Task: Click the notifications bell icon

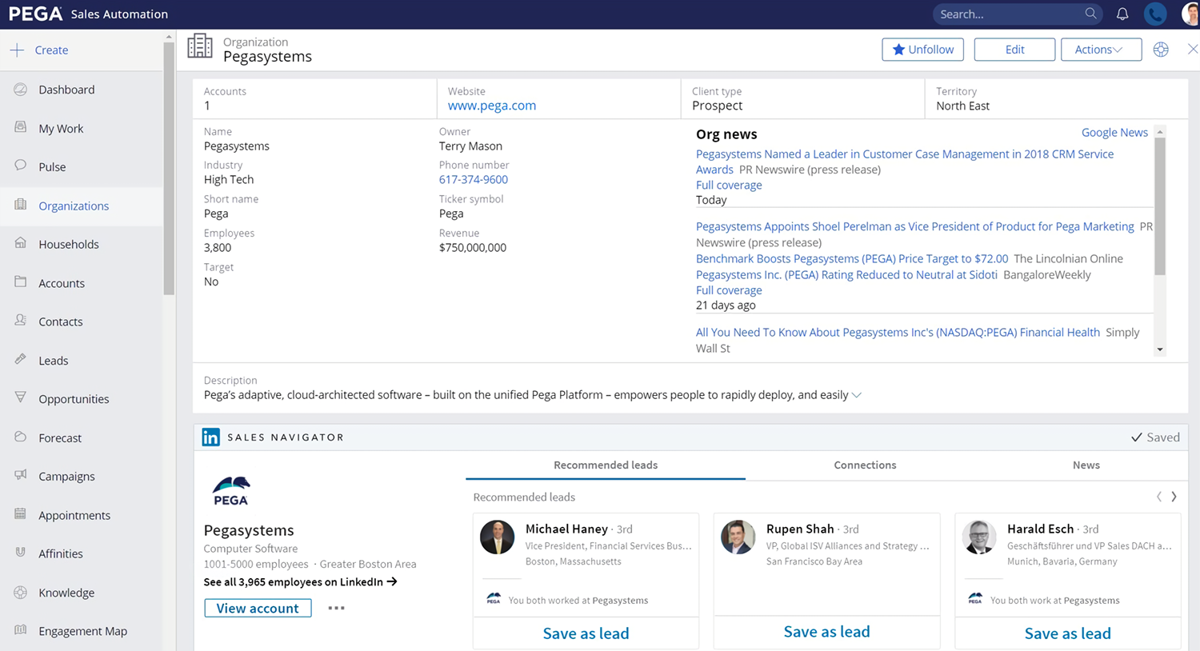Action: [1122, 14]
